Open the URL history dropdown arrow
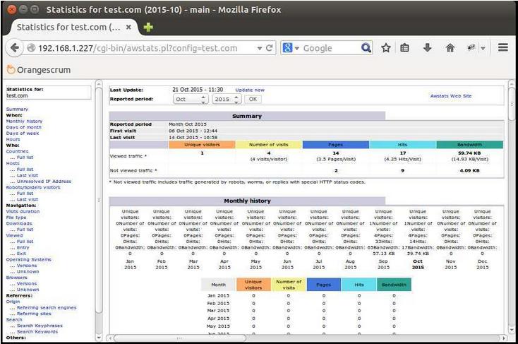Image resolution: width=518 pixels, height=344 pixels. click(260, 48)
